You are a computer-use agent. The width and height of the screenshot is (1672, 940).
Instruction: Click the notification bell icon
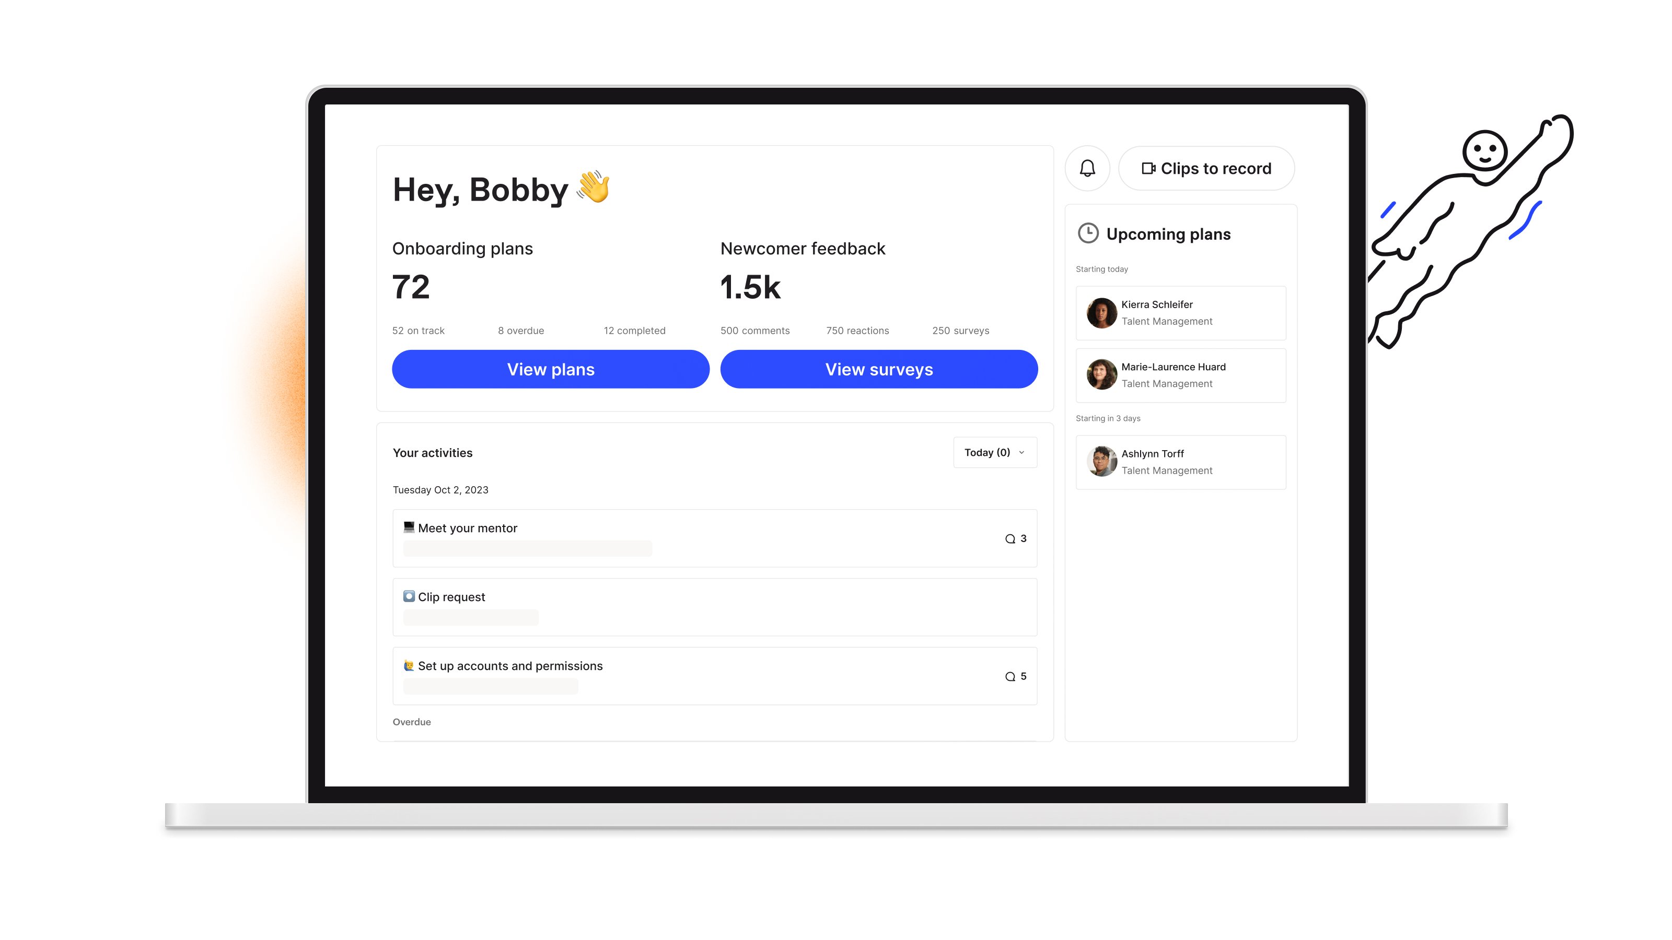(x=1087, y=169)
